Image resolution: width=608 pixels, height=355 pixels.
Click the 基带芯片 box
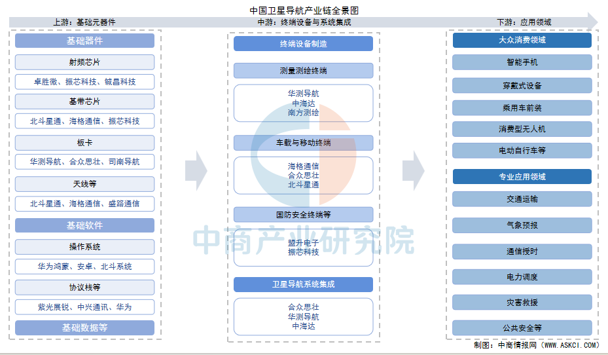(x=84, y=102)
